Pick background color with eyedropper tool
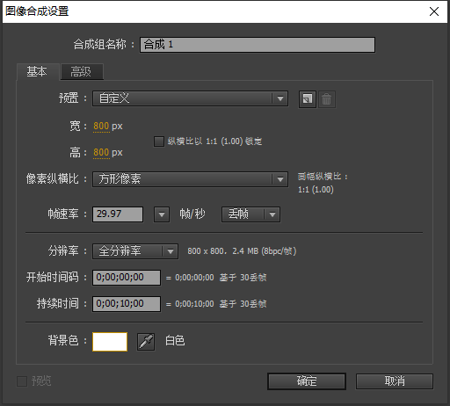 pos(146,342)
